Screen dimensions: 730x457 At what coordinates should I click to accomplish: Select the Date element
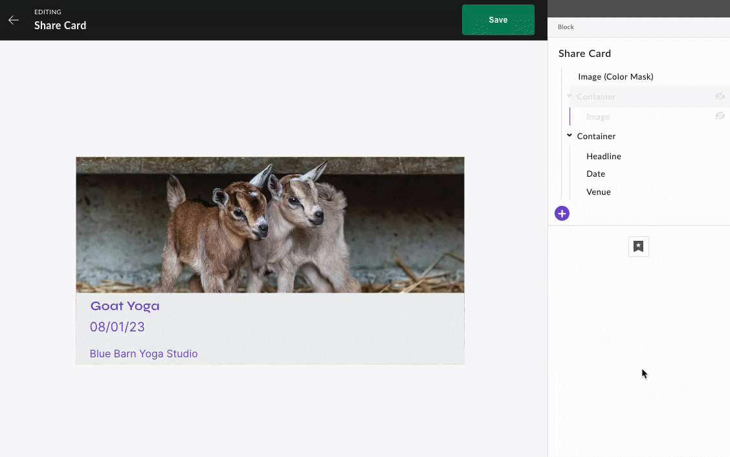click(x=595, y=173)
